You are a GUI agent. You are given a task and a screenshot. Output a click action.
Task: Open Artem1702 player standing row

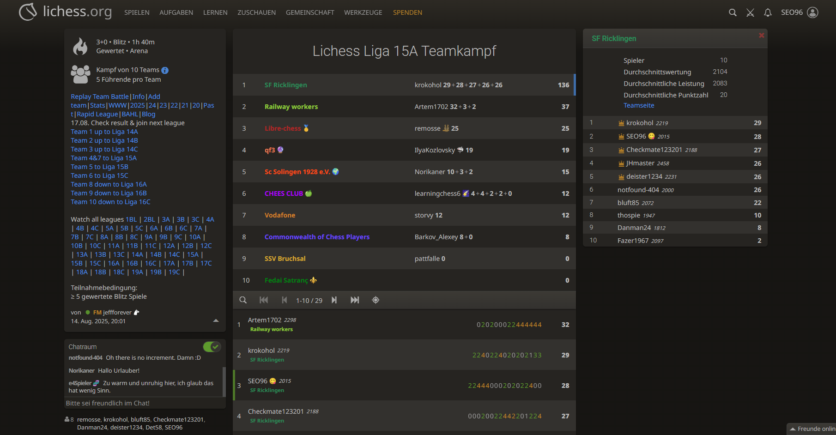[x=404, y=325]
